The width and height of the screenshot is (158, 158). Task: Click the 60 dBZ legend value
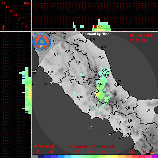(x=144, y=152)
